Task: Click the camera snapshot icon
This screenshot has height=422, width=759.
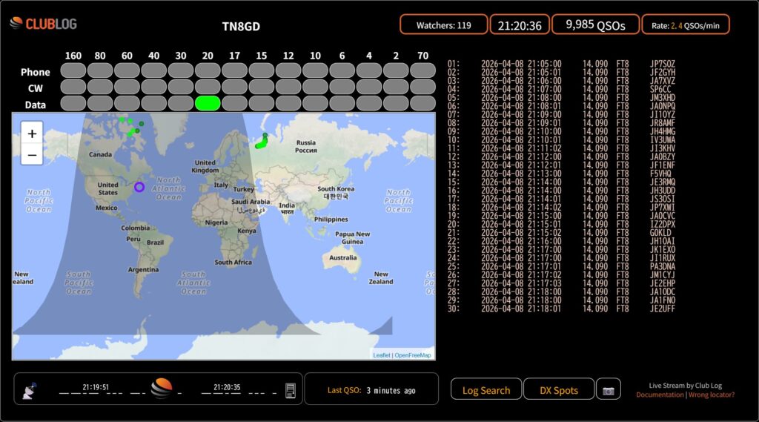Action: tap(609, 390)
